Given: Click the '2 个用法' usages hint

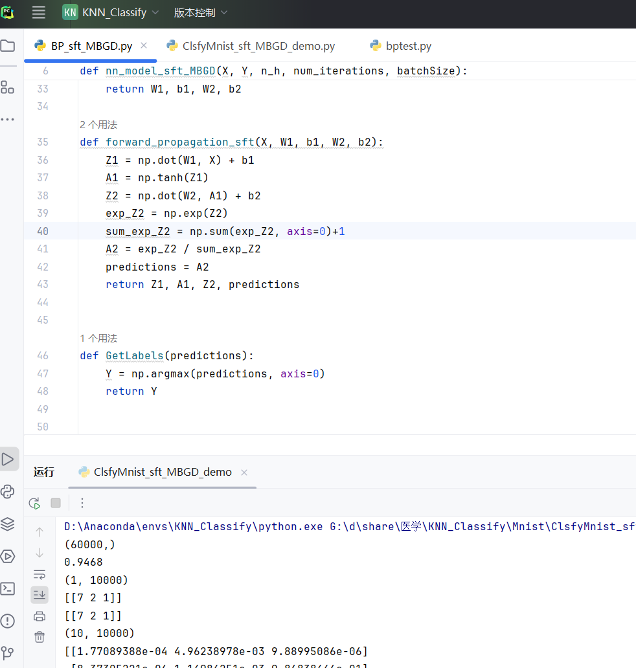Looking at the screenshot, I should pyautogui.click(x=98, y=125).
